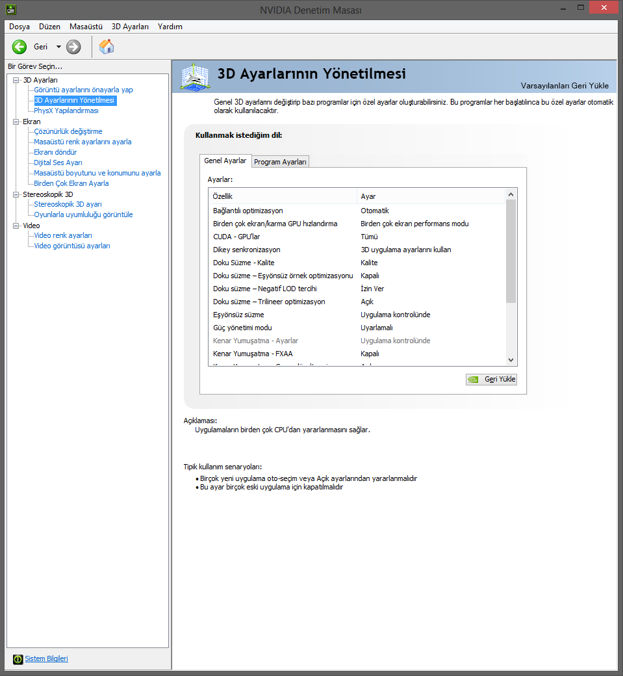This screenshot has height=676, width=623.
Task: Click 3D uygulama ayarlarını kullan value
Action: [406, 249]
